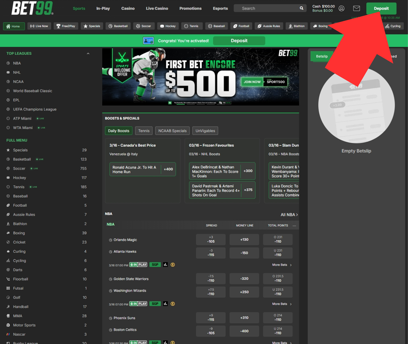Open Live Now from the shortcut bar
Viewport: 408px width, 344px height.
(x=39, y=26)
